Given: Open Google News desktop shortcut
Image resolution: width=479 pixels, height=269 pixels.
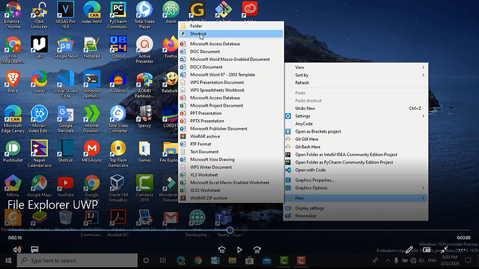Looking at the screenshot, I should 65,47.
